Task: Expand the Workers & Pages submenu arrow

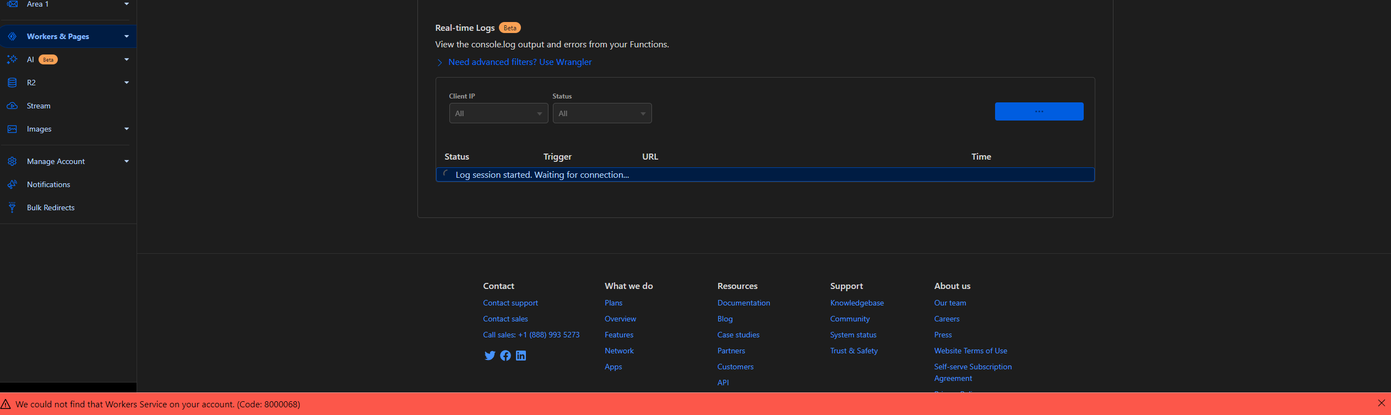Action: tap(127, 36)
